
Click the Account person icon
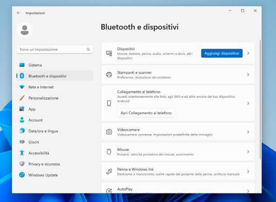tap(22, 120)
